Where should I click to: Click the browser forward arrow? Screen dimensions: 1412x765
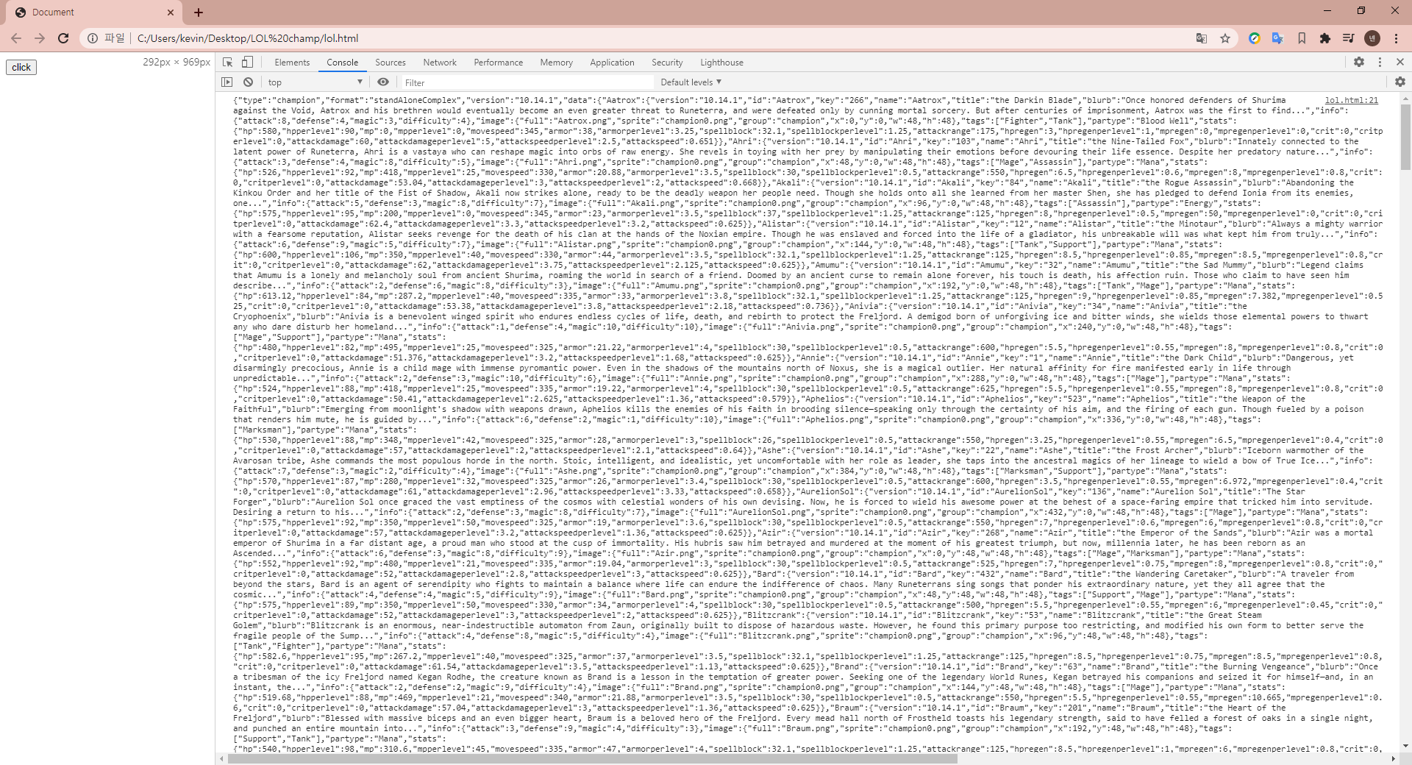40,38
